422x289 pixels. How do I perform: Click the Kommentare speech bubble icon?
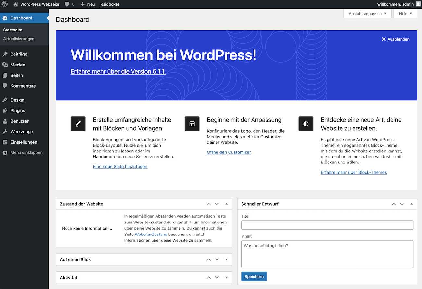[x=5, y=86]
